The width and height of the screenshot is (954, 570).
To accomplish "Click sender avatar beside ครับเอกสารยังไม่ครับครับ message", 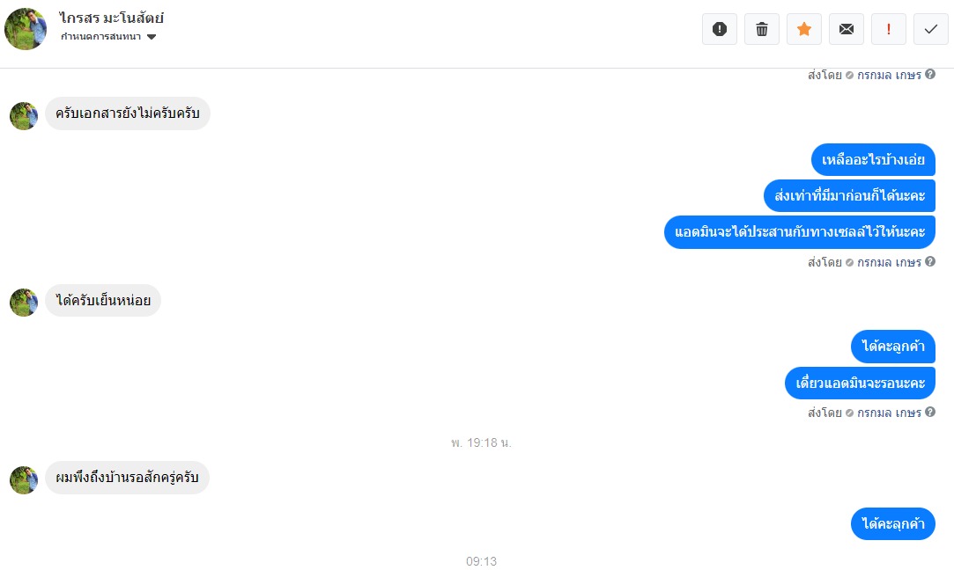I will 24,115.
